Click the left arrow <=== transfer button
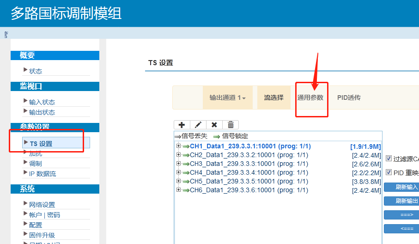 click(x=401, y=229)
